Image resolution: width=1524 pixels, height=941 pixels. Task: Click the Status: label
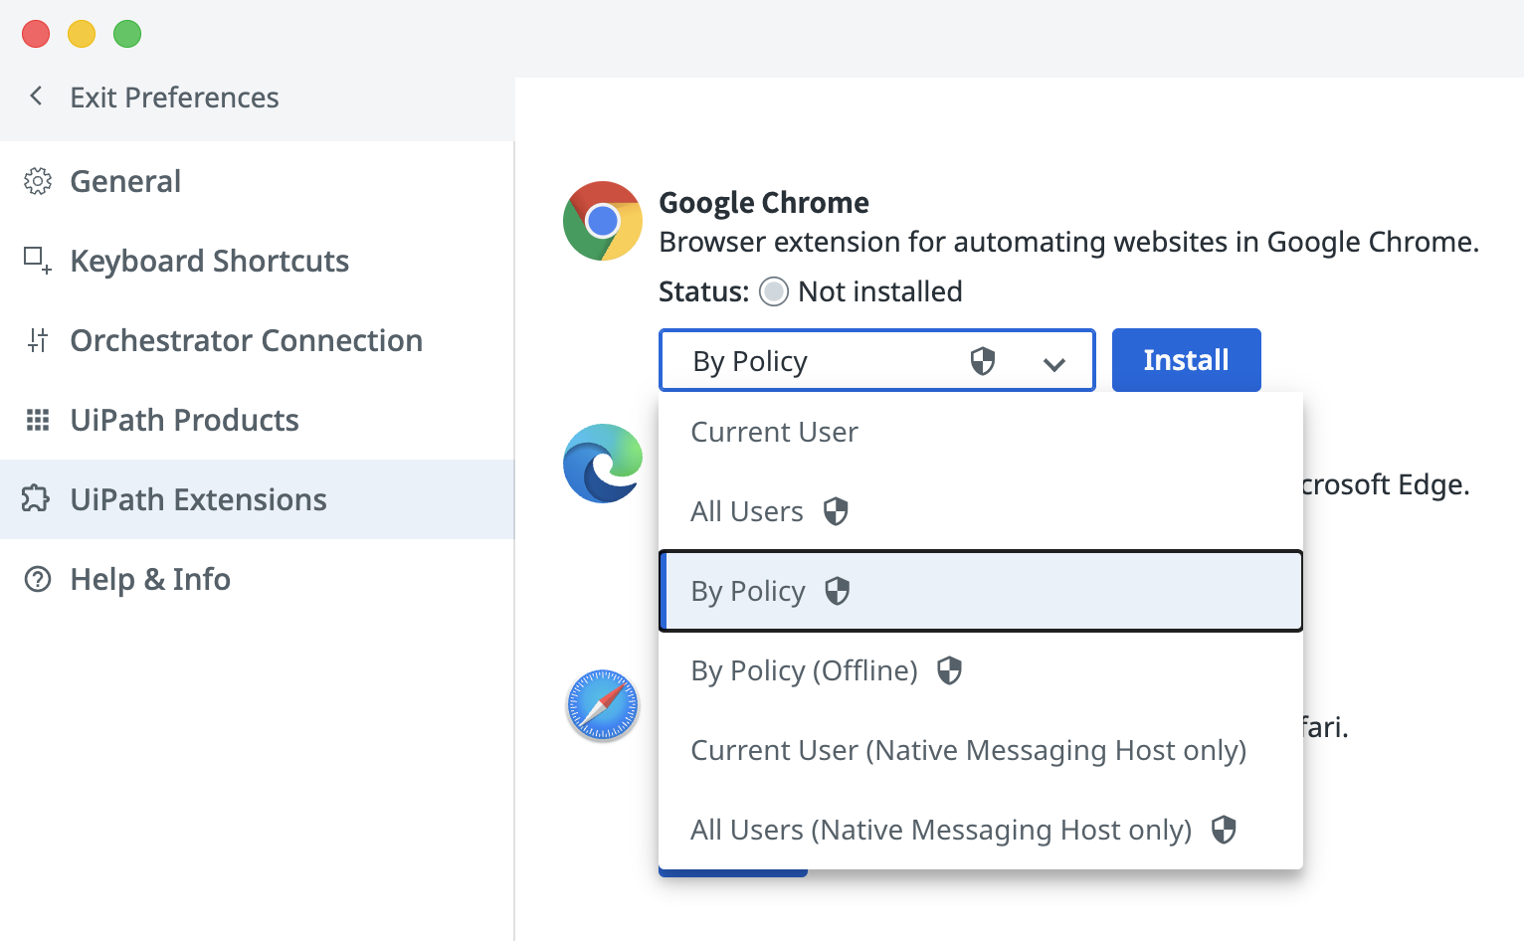(x=703, y=291)
